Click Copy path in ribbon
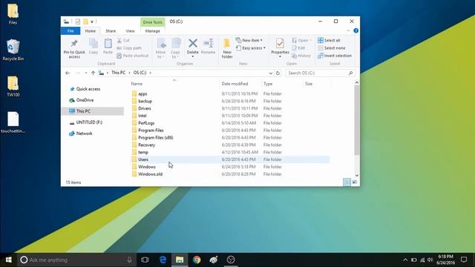This screenshot has width=475, height=267. point(129,47)
